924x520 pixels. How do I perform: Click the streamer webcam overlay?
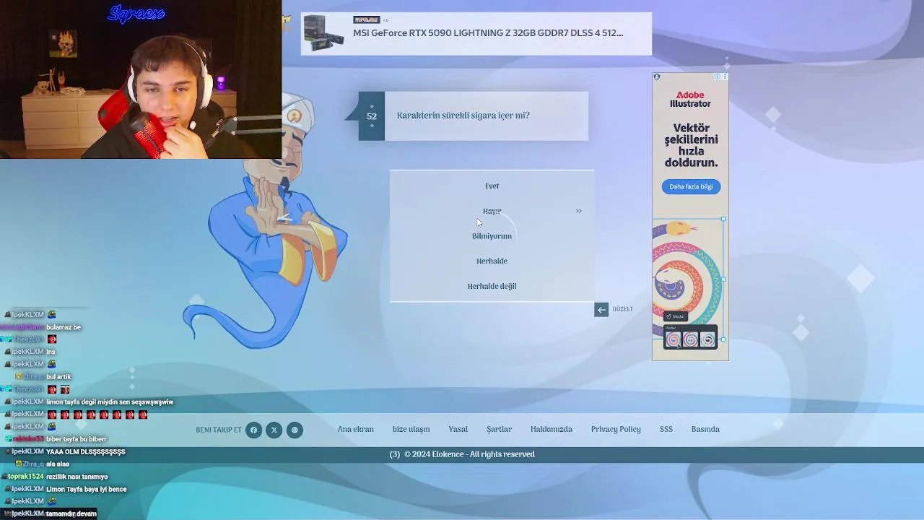(141, 79)
